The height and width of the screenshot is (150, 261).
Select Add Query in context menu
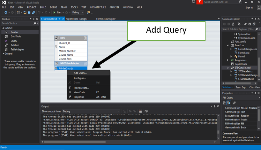click(x=80, y=73)
